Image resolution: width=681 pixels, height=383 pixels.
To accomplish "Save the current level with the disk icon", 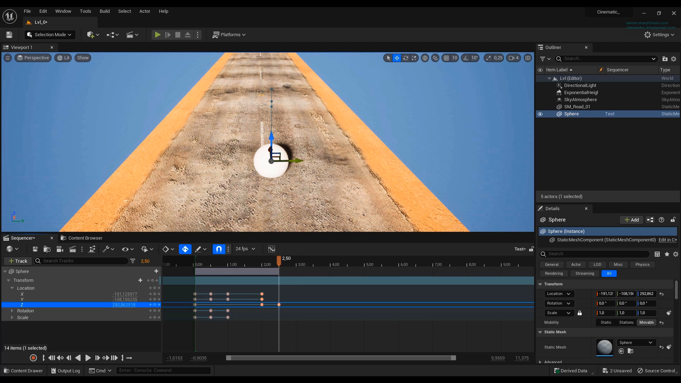I will click(x=9, y=34).
